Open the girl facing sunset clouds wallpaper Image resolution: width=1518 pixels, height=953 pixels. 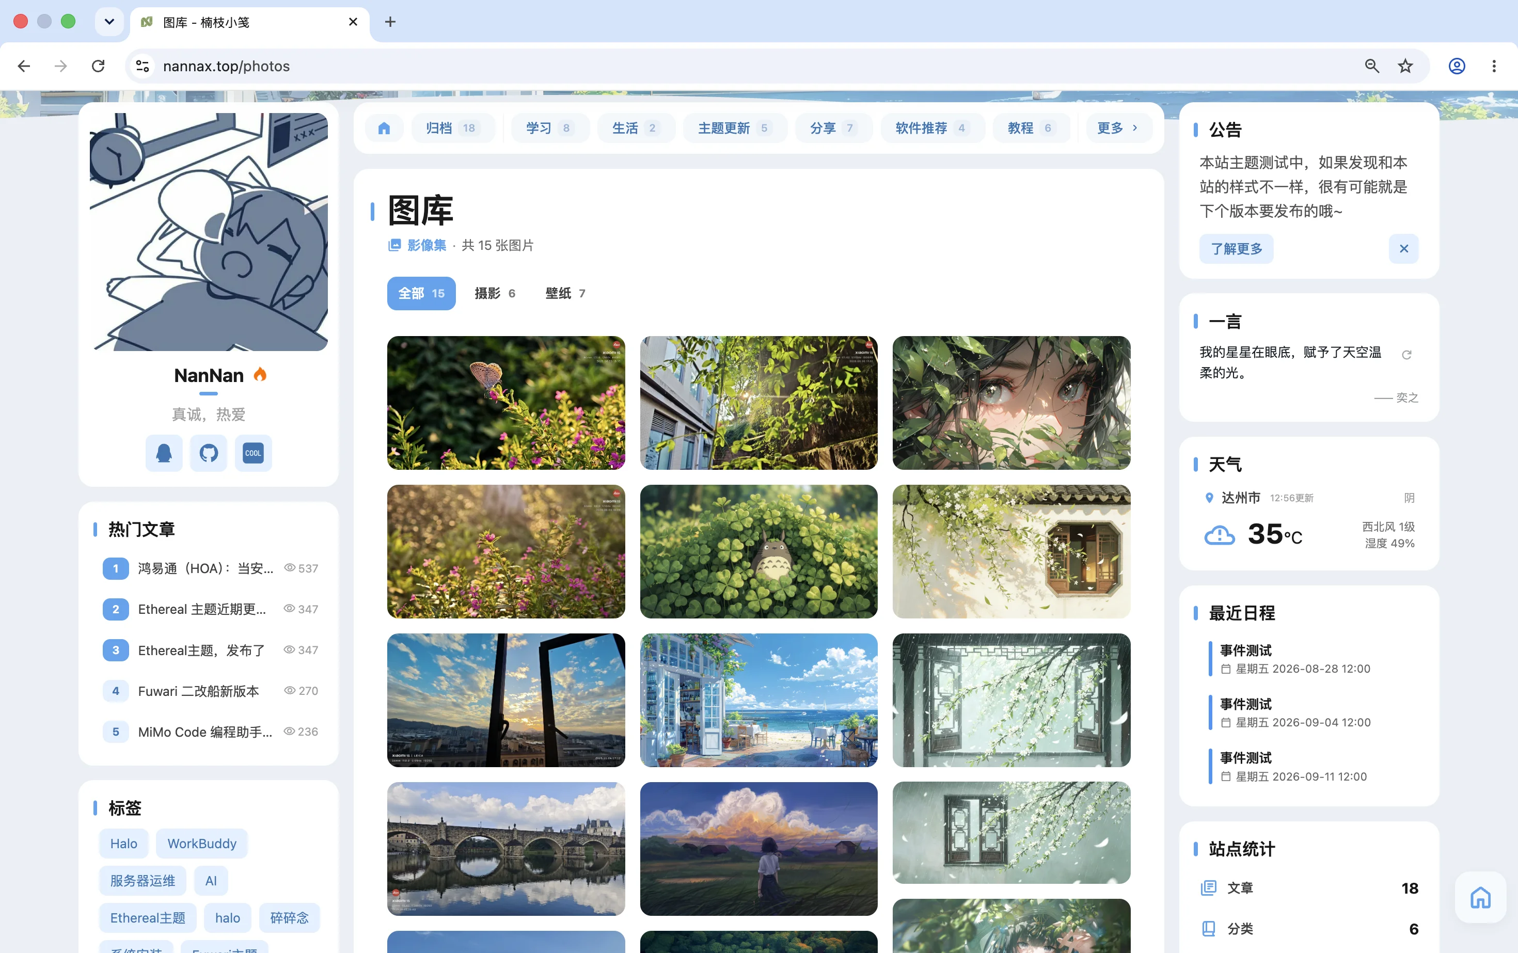[x=758, y=849]
